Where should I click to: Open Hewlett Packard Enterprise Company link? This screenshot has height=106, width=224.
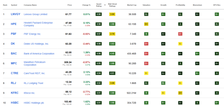pyautogui.click(x=38, y=24)
